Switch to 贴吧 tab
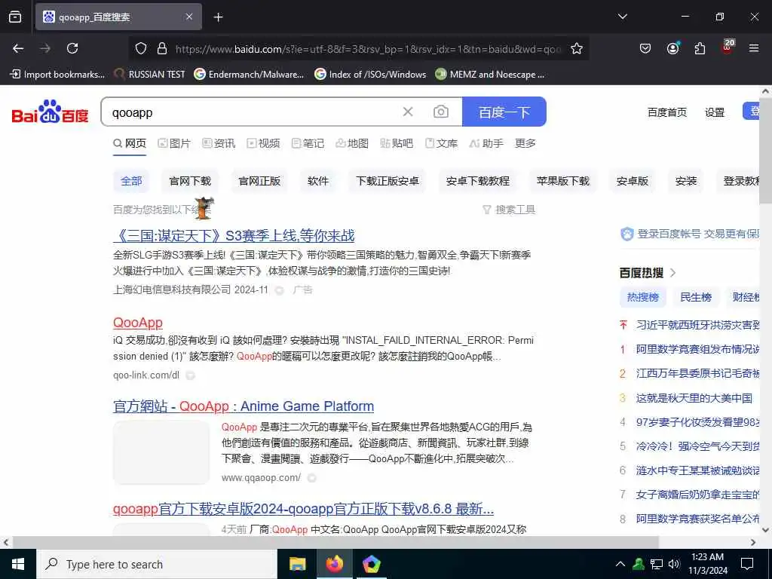The height and width of the screenshot is (579, 772). click(x=397, y=143)
